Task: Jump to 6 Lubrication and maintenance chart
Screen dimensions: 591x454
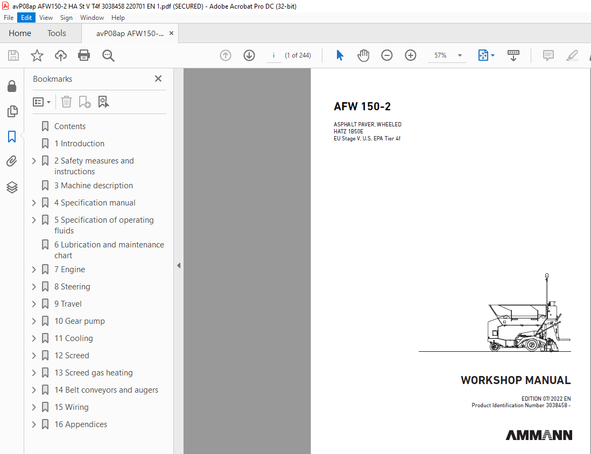Action: point(109,250)
